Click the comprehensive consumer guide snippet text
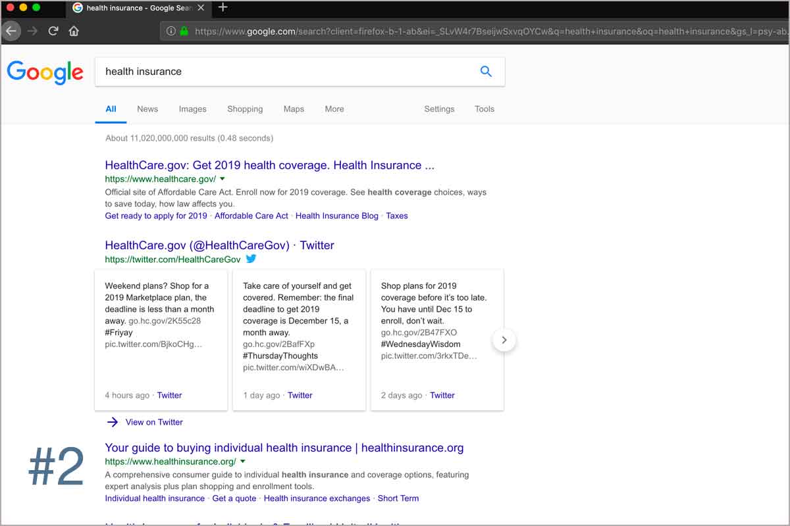The width and height of the screenshot is (790, 526). [287, 481]
